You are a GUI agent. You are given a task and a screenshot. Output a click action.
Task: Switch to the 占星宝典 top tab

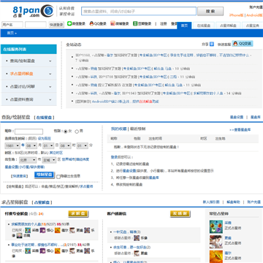coord(252,26)
